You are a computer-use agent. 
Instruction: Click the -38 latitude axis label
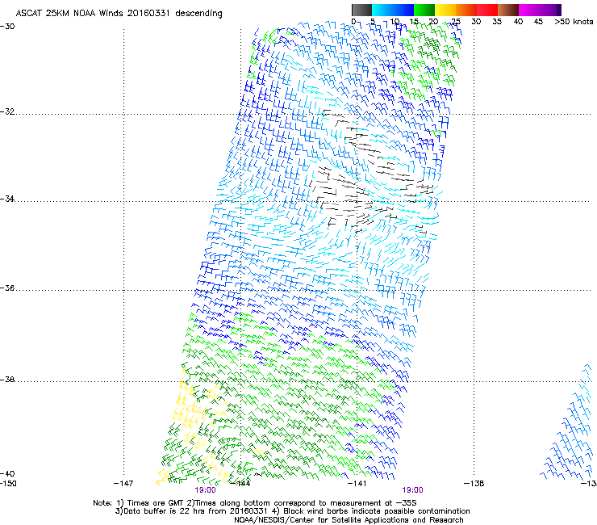click(7, 380)
